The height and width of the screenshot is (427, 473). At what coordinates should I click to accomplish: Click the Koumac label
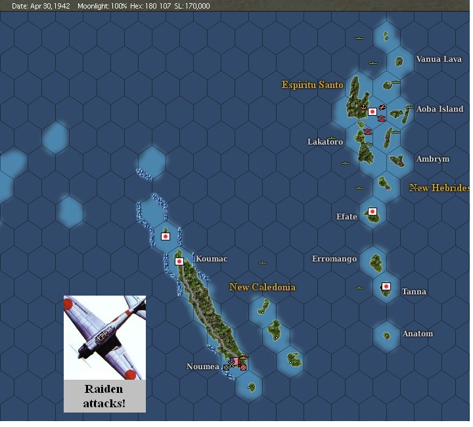tap(212, 259)
